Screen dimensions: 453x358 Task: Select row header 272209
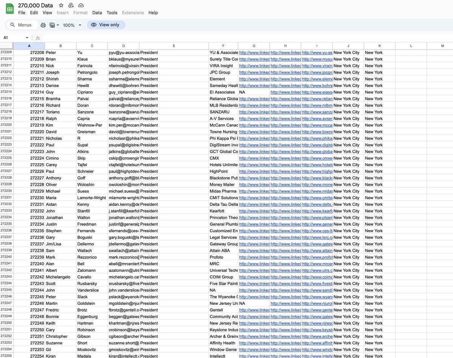[6, 52]
